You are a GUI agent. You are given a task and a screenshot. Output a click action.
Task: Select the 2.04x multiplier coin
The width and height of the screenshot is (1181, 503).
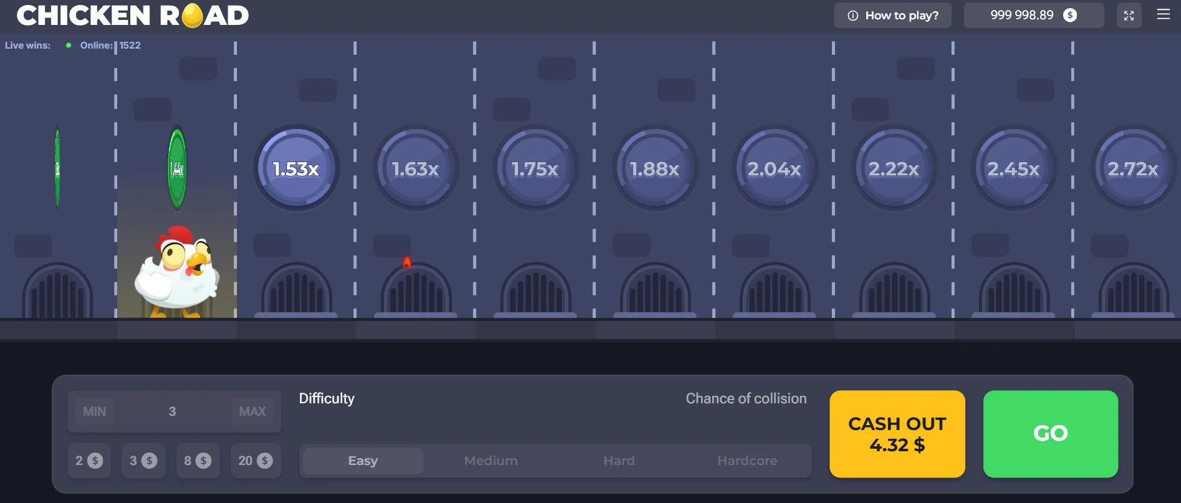click(775, 168)
